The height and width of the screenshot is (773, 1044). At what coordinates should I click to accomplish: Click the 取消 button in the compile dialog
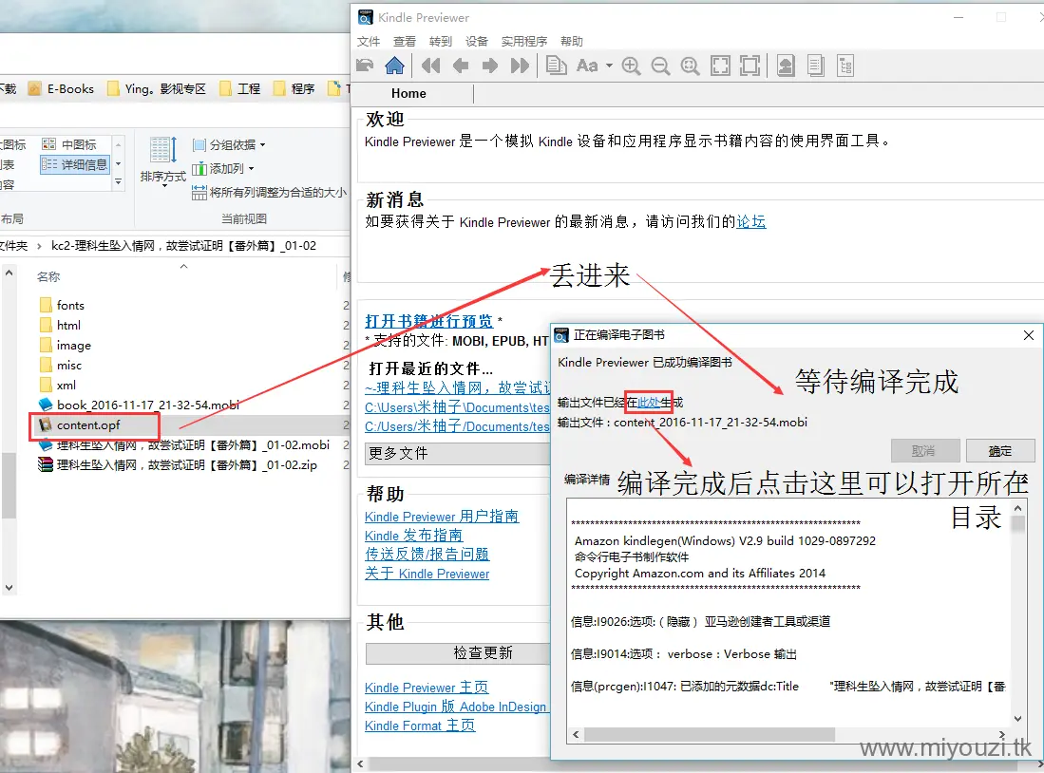click(925, 451)
